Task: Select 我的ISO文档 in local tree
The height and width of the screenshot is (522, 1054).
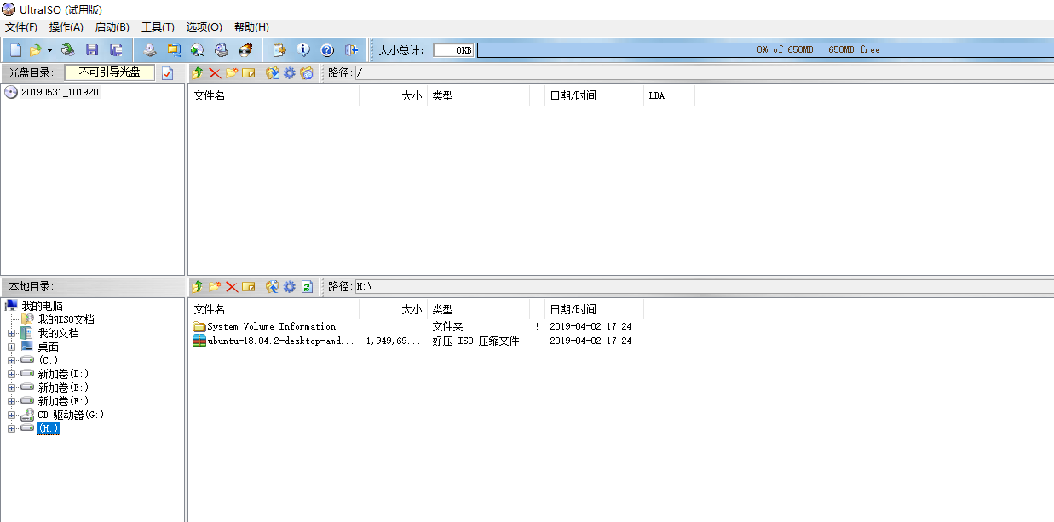Action: pyautogui.click(x=66, y=319)
